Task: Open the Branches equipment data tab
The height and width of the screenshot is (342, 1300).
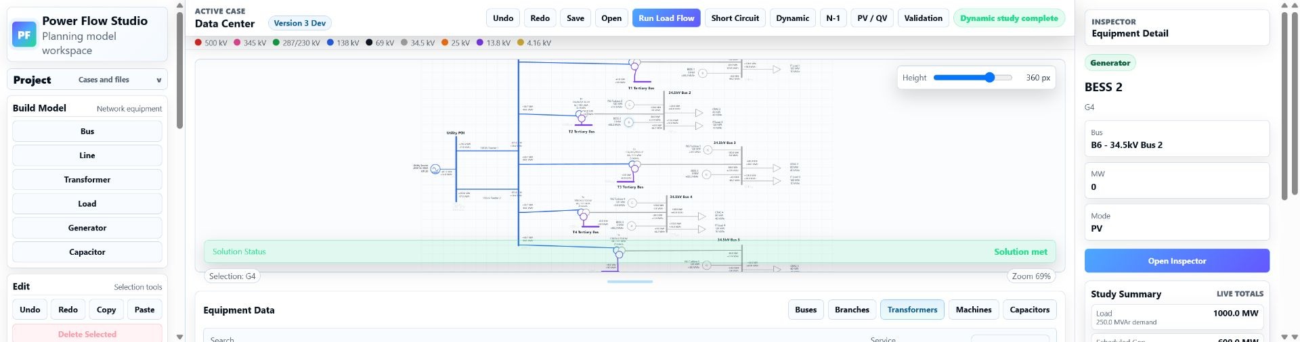Action: coord(852,310)
